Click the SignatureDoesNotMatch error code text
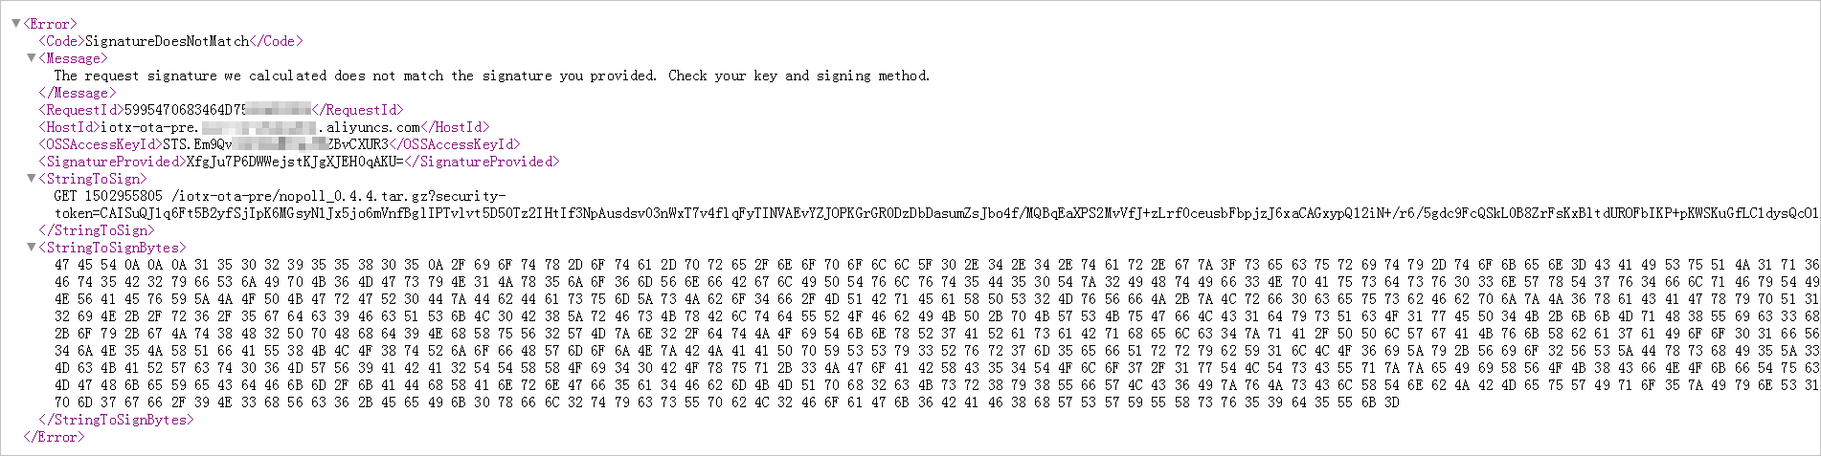This screenshot has height=456, width=1821. 167,41
